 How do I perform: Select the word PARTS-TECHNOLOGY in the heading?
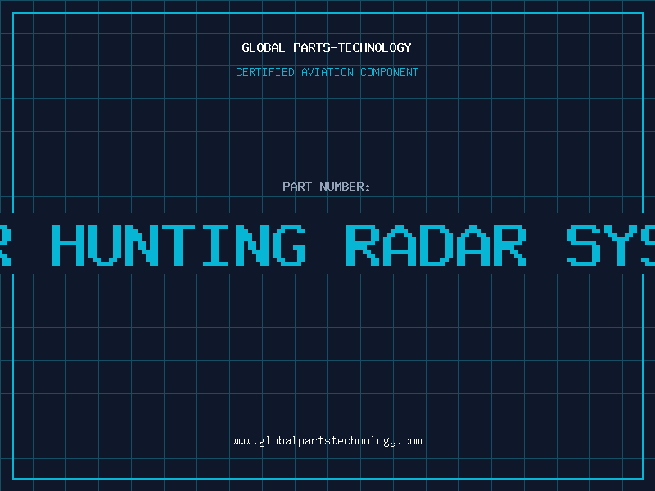[352, 47]
